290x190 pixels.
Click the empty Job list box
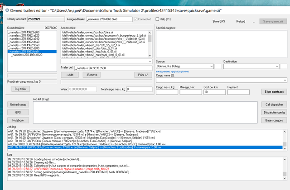tap(145, 112)
